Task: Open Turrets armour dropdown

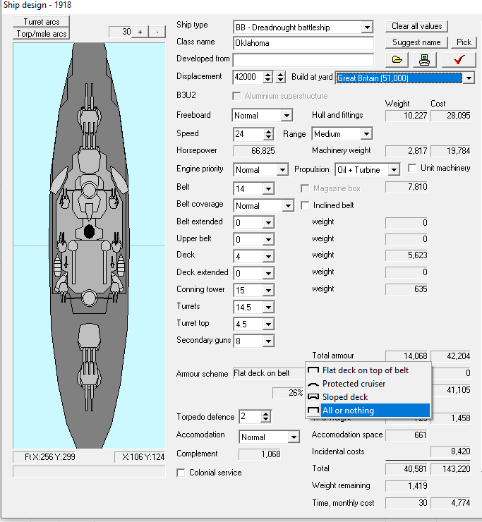Action: (x=268, y=308)
